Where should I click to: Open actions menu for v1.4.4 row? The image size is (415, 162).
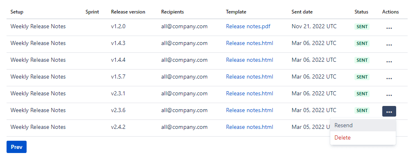coord(389,61)
